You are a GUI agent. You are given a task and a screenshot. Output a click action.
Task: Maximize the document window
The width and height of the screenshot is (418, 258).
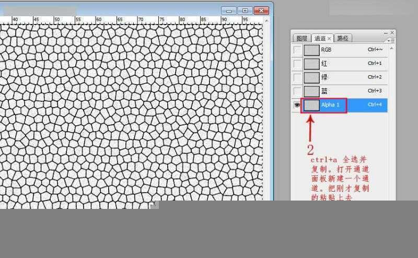pyautogui.click(x=245, y=10)
